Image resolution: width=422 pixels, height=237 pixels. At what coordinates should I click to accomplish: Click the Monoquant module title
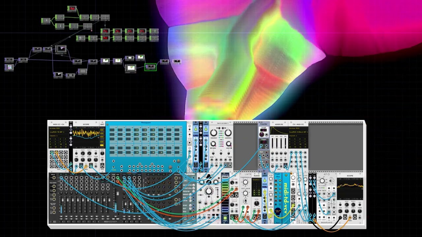(146, 122)
